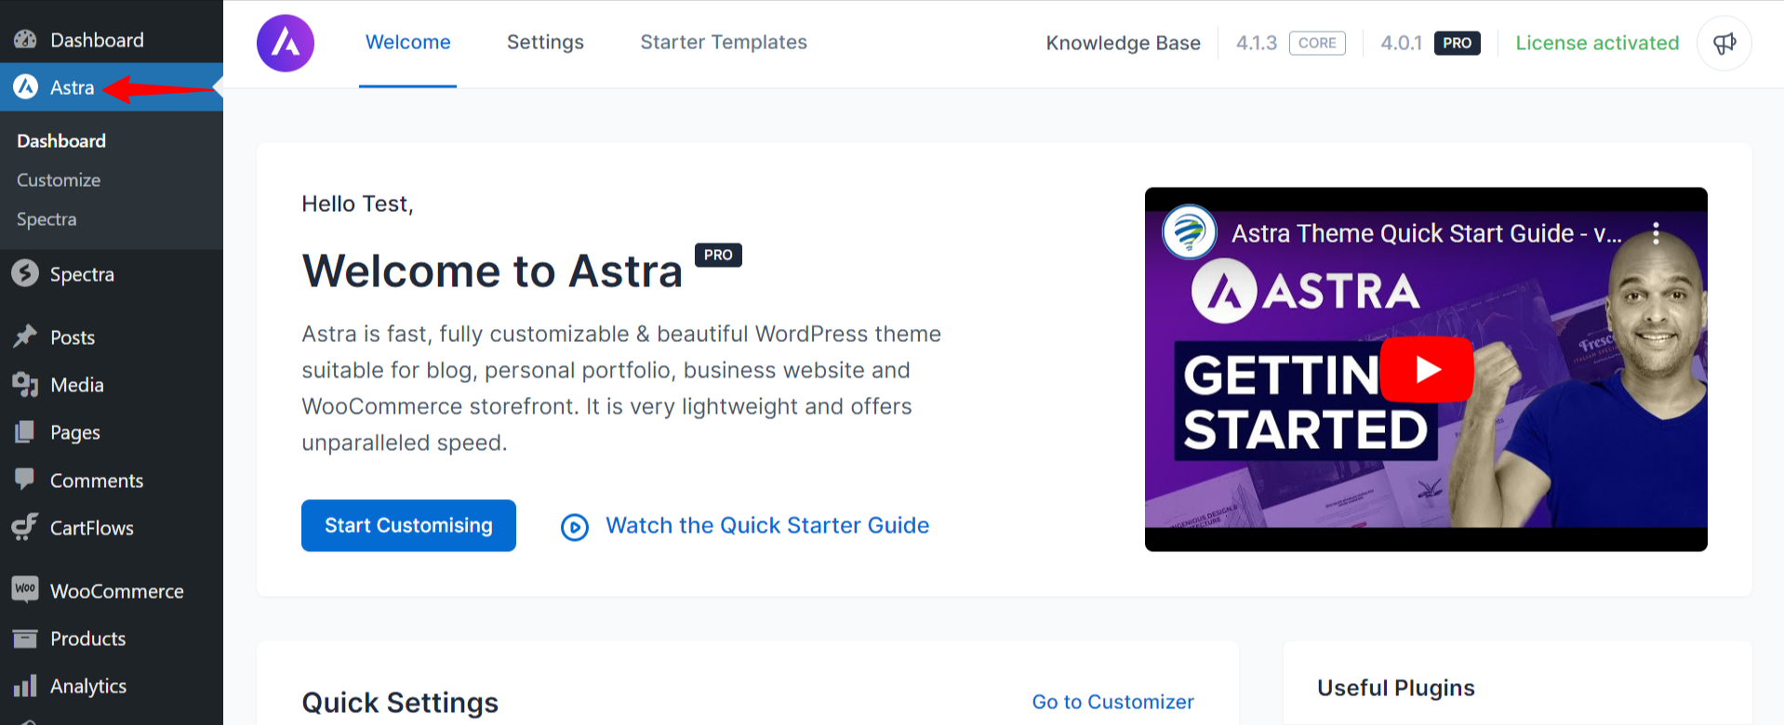Click the Welcome to Astra heading
The width and height of the screenshot is (1784, 725).
coord(492,271)
